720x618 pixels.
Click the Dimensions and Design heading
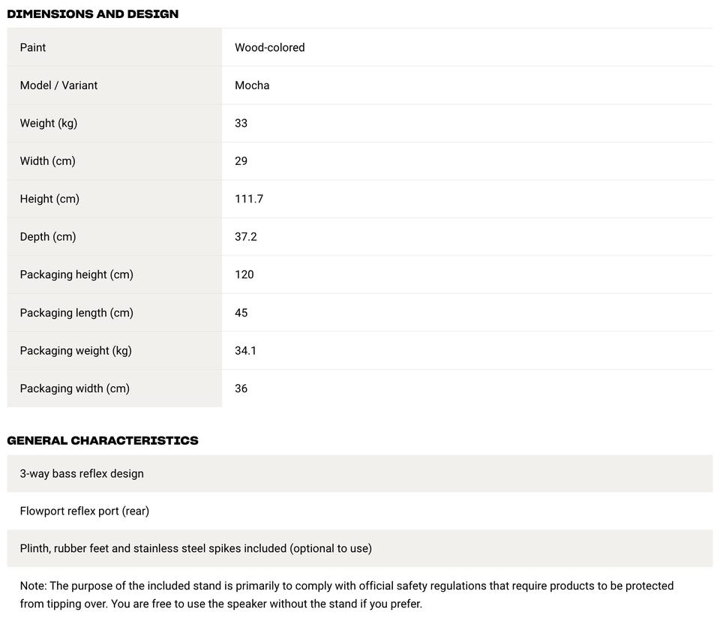click(92, 13)
